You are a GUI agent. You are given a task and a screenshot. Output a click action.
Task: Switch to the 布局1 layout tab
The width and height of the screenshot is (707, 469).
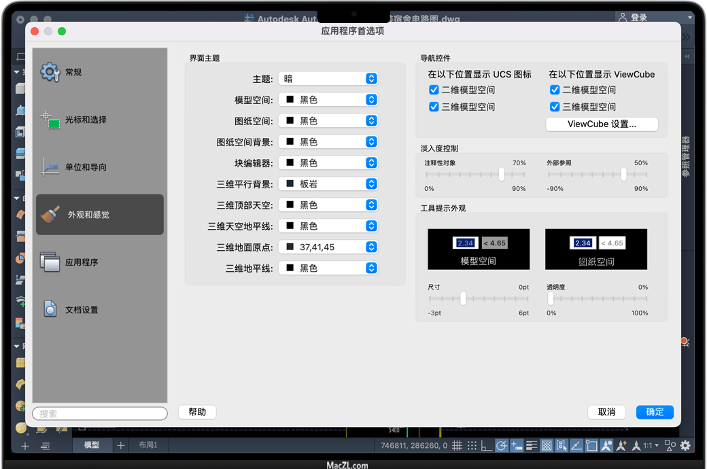pos(148,445)
